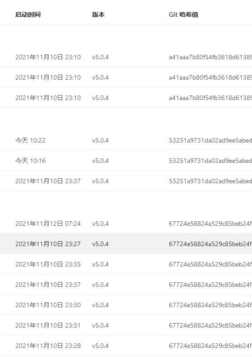Click the 53251a97 hash in the 23:37 row
This screenshot has width=252, height=357.
tap(210, 181)
